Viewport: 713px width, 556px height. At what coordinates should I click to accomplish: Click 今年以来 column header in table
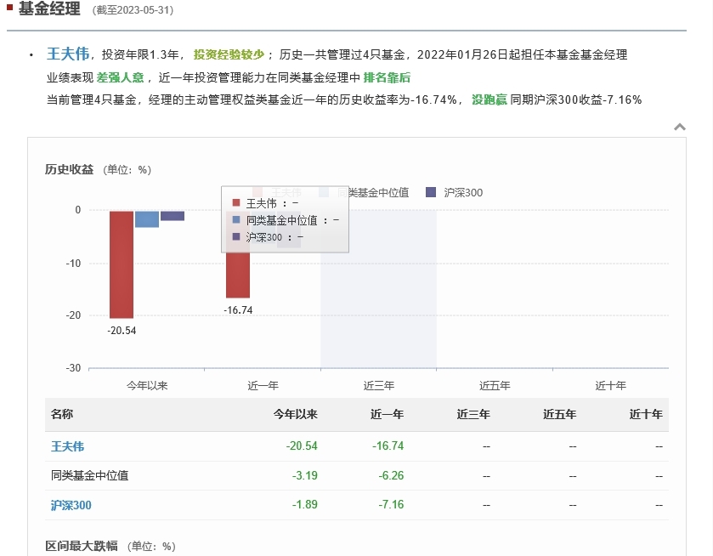[x=295, y=415]
